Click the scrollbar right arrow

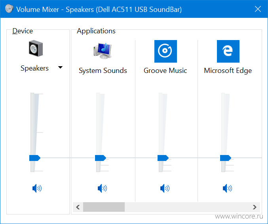coord(255,207)
